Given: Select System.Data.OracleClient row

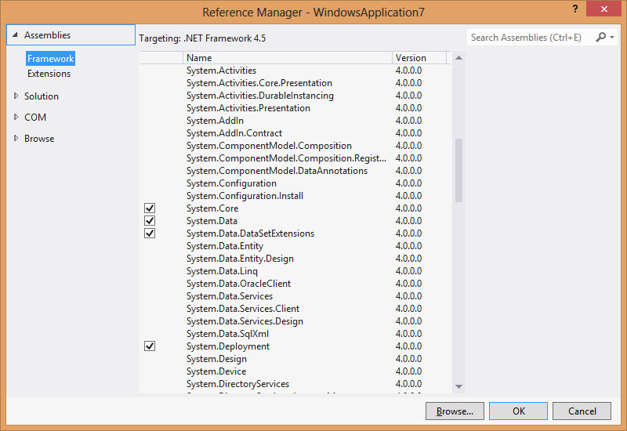Looking at the screenshot, I should pos(295,284).
